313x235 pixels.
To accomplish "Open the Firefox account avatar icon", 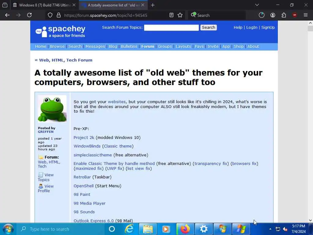I will pos(273,15).
